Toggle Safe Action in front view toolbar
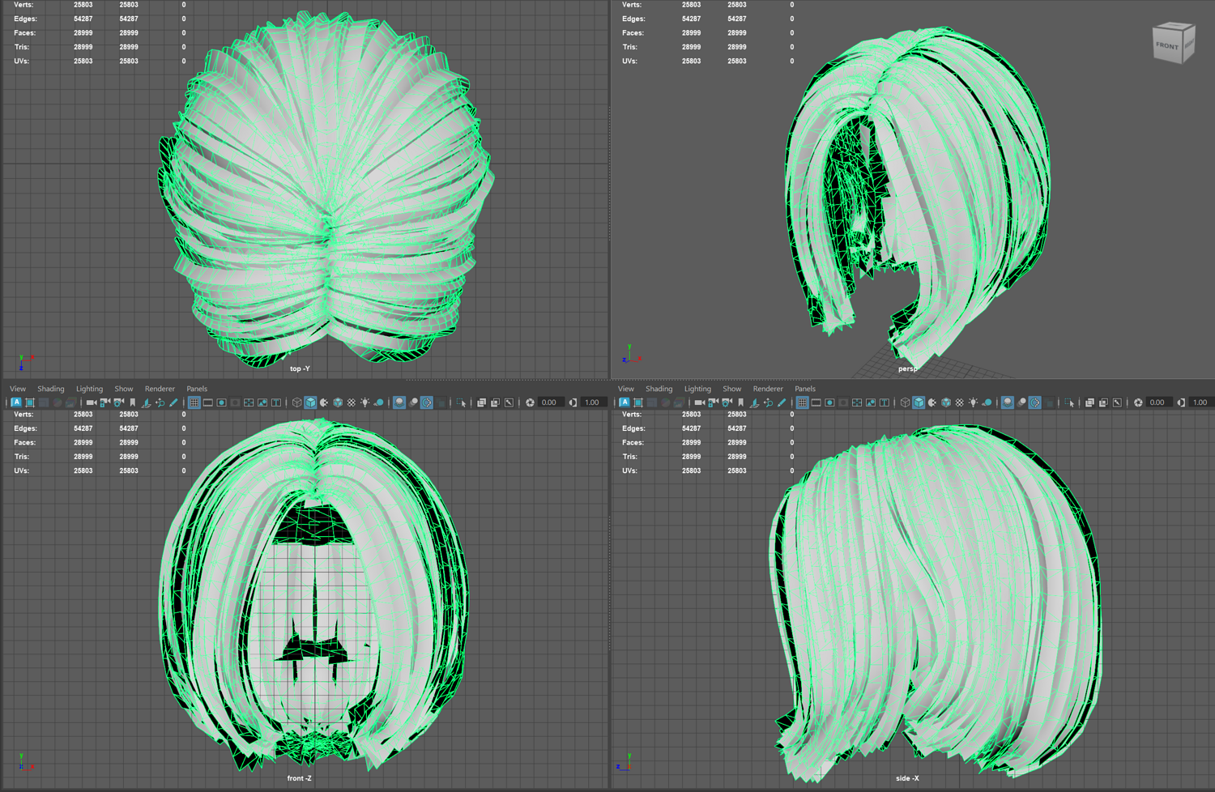This screenshot has height=792, width=1215. pyautogui.click(x=262, y=402)
